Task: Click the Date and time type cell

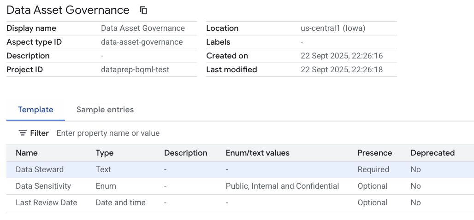Action: pyautogui.click(x=120, y=203)
